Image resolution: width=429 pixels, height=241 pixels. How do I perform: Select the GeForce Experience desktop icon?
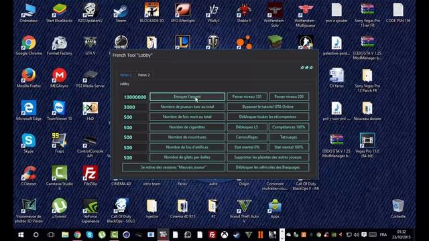tap(90, 210)
